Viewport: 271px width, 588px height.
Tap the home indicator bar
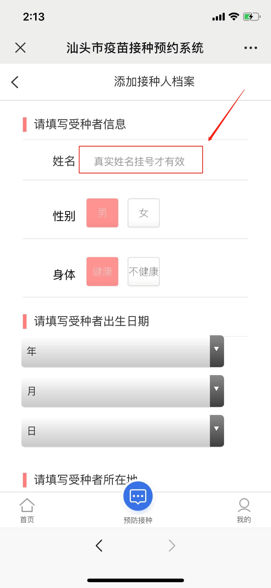point(135,580)
